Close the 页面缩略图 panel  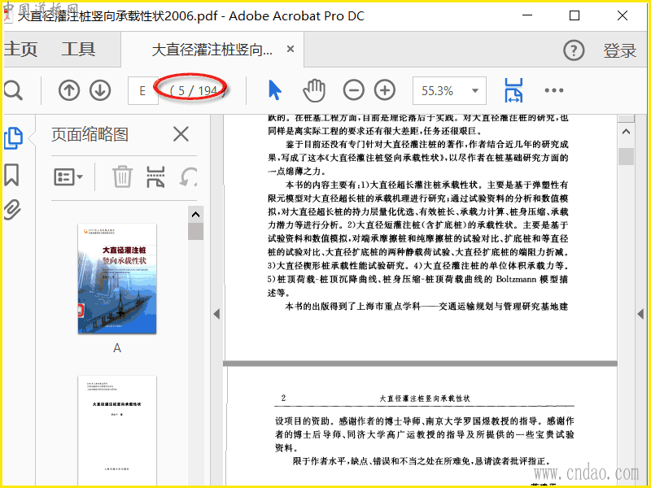[181, 134]
